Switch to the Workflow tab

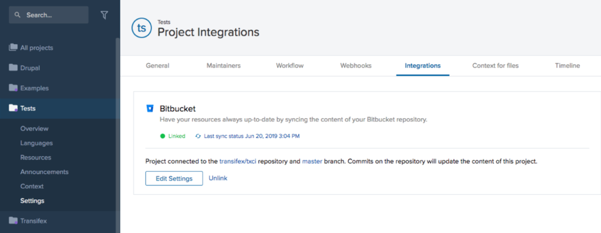pyautogui.click(x=290, y=65)
